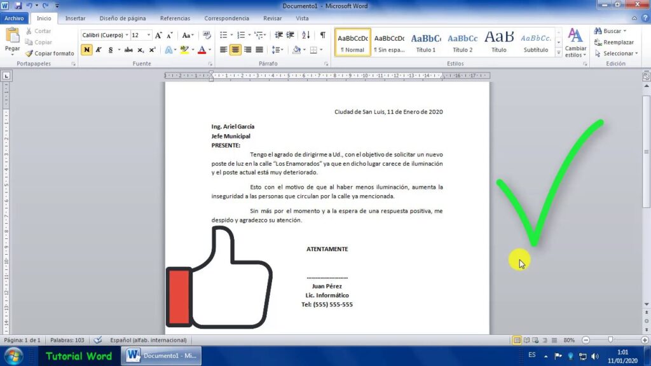This screenshot has width=651, height=366.
Task: Align text to the left
Action: tap(223, 50)
